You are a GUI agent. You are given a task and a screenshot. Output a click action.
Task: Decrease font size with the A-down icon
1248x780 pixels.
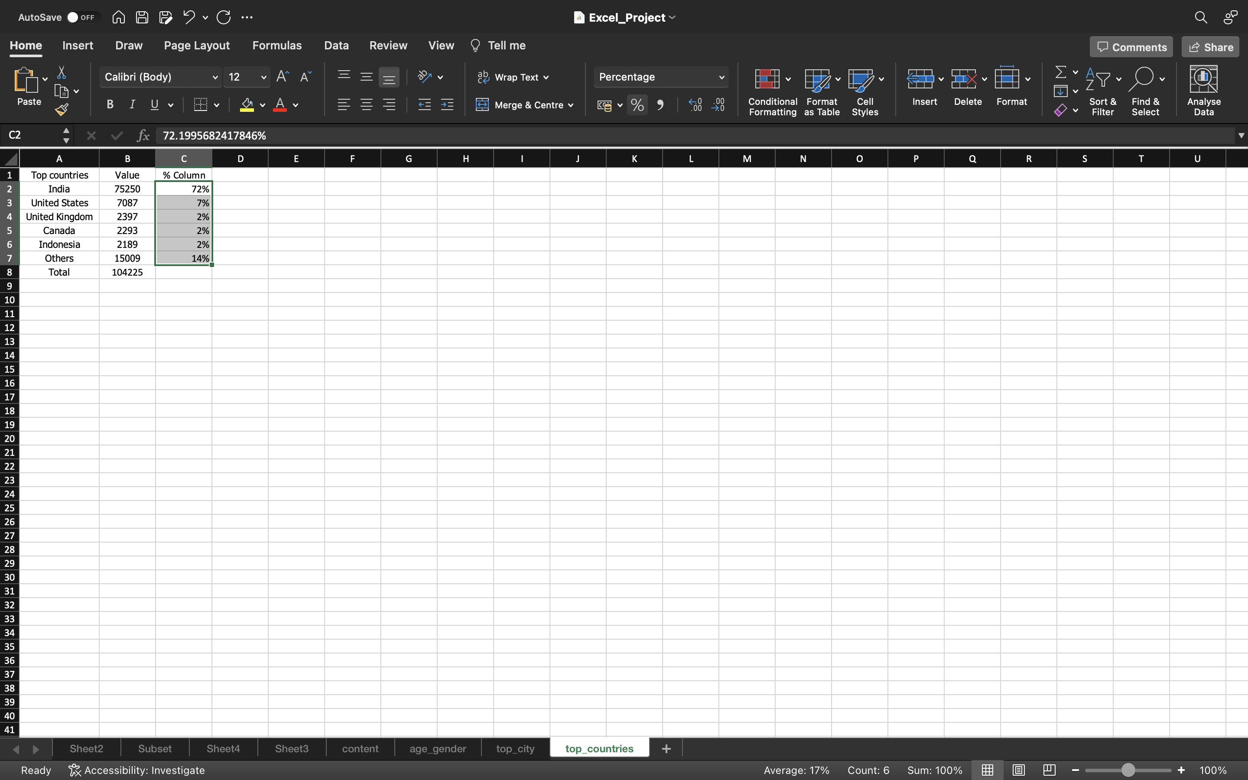tap(306, 77)
